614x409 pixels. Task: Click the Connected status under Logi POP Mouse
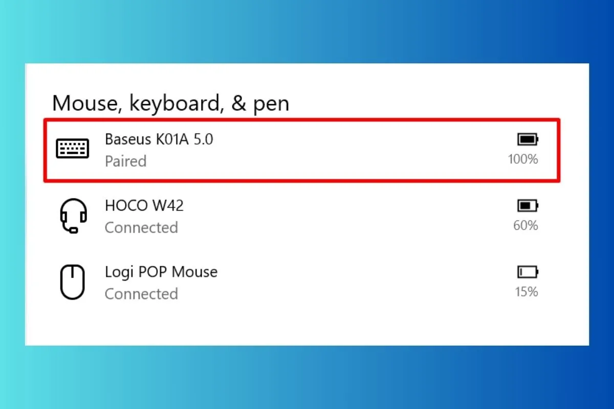[141, 294]
